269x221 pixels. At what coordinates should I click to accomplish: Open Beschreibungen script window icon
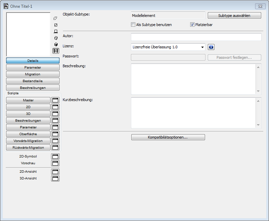click(55, 120)
